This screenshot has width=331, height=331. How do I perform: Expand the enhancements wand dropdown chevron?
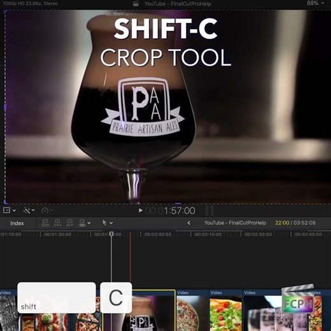pyautogui.click(x=33, y=210)
